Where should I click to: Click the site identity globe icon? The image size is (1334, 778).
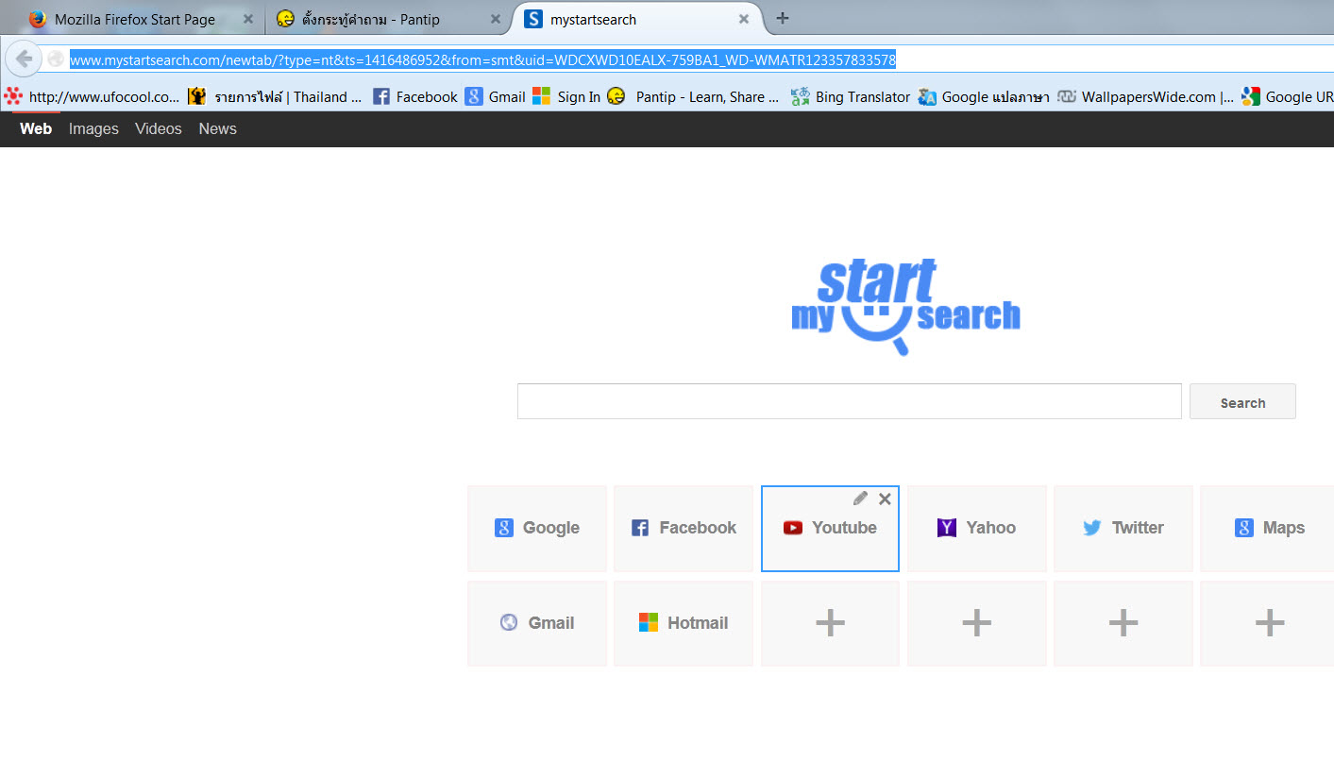[x=56, y=59]
